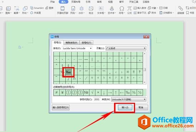The height and width of the screenshot is (132, 196).
Task: Pick recent circled number ②
Action: [x=74, y=93]
